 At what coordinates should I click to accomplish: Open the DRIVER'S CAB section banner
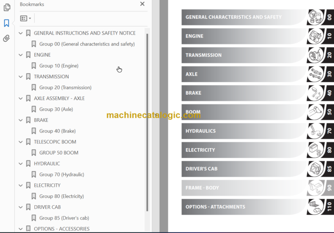pyautogui.click(x=244, y=169)
